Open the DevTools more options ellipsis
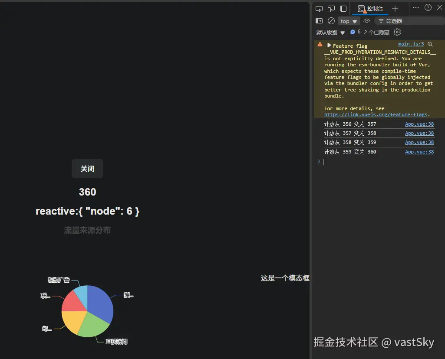 pos(416,8)
